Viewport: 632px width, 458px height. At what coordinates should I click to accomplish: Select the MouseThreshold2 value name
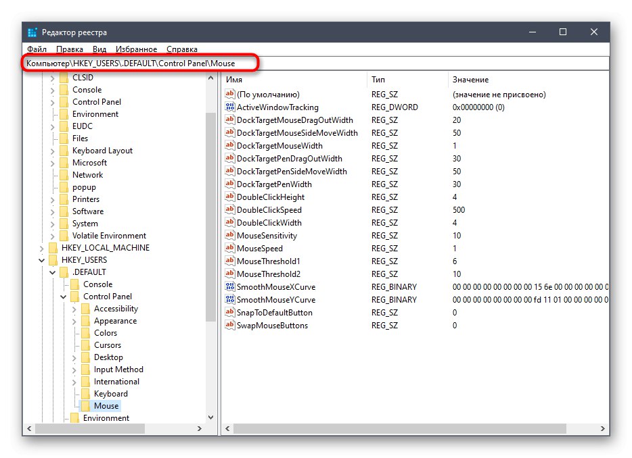pyautogui.click(x=269, y=274)
